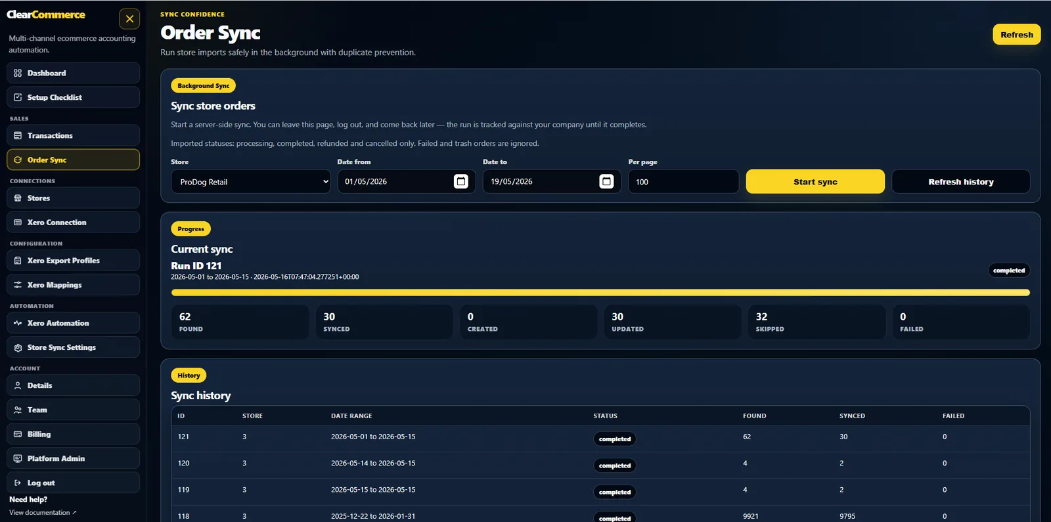The width and height of the screenshot is (1051, 522).
Task: Open the Date from calendar picker icon
Action: point(461,181)
